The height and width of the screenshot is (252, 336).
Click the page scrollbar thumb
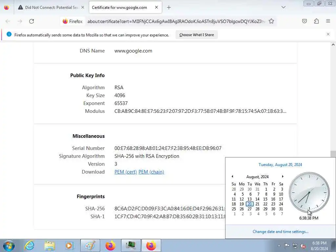(x=333, y=154)
